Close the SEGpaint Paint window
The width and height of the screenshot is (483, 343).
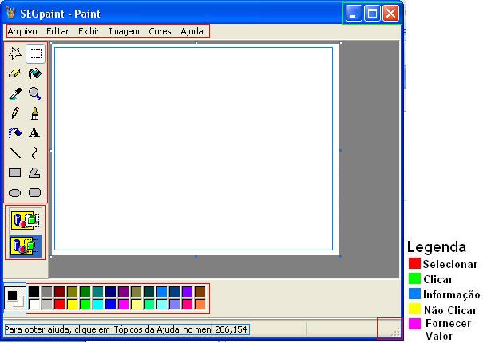click(390, 14)
